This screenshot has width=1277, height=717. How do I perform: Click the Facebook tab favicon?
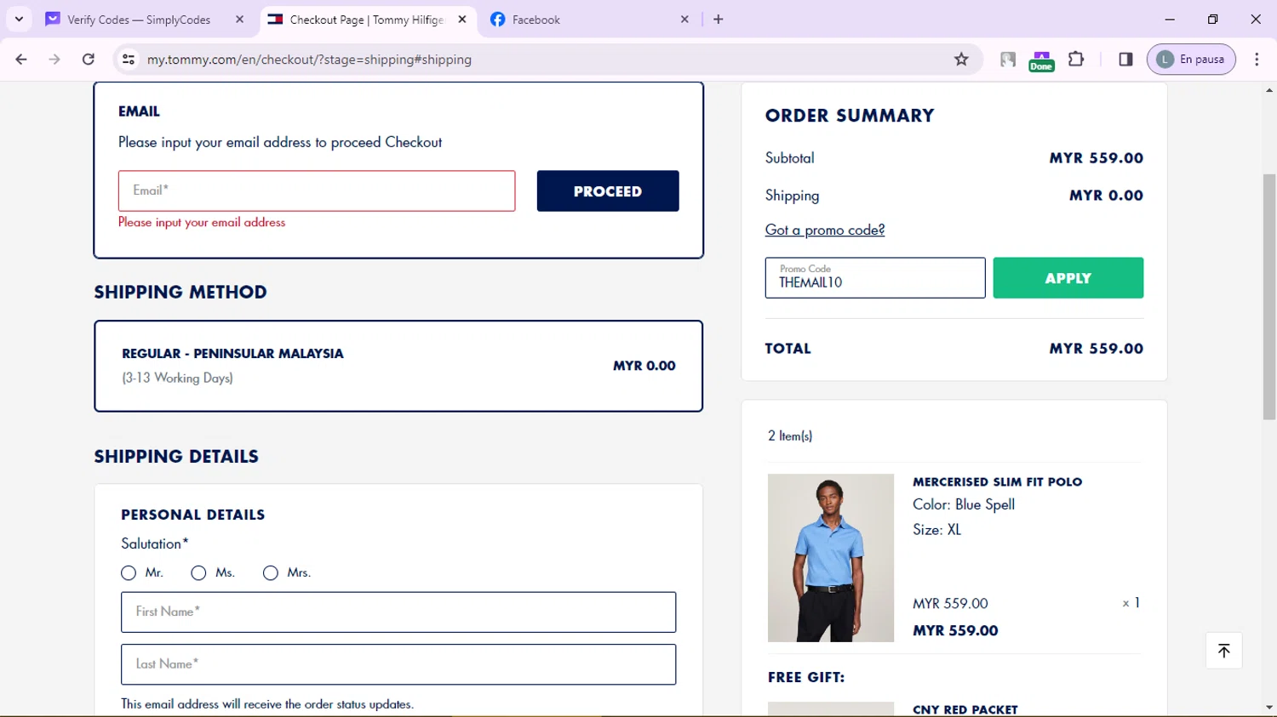click(x=498, y=19)
